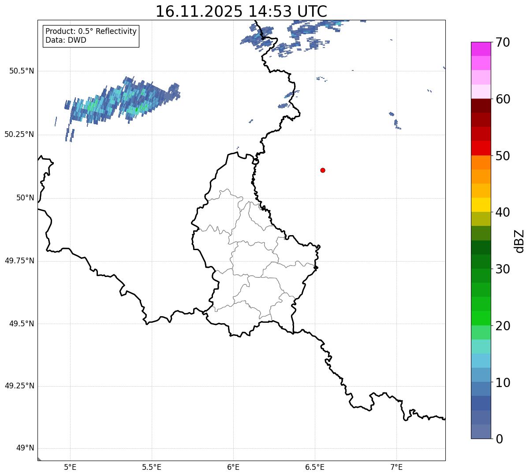The image size is (530, 476).
Task: Click the 50.5°N latitude label
Action: pos(22,71)
